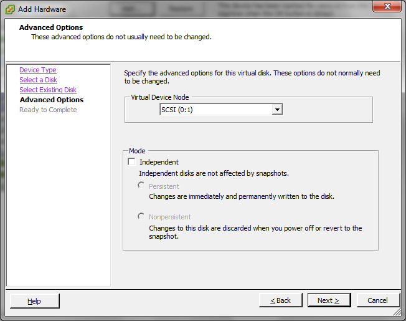406x321 pixels.
Task: Click the Ready to Complete step label
Action: (48, 110)
